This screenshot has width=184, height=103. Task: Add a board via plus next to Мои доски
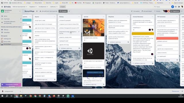click(x=21, y=36)
